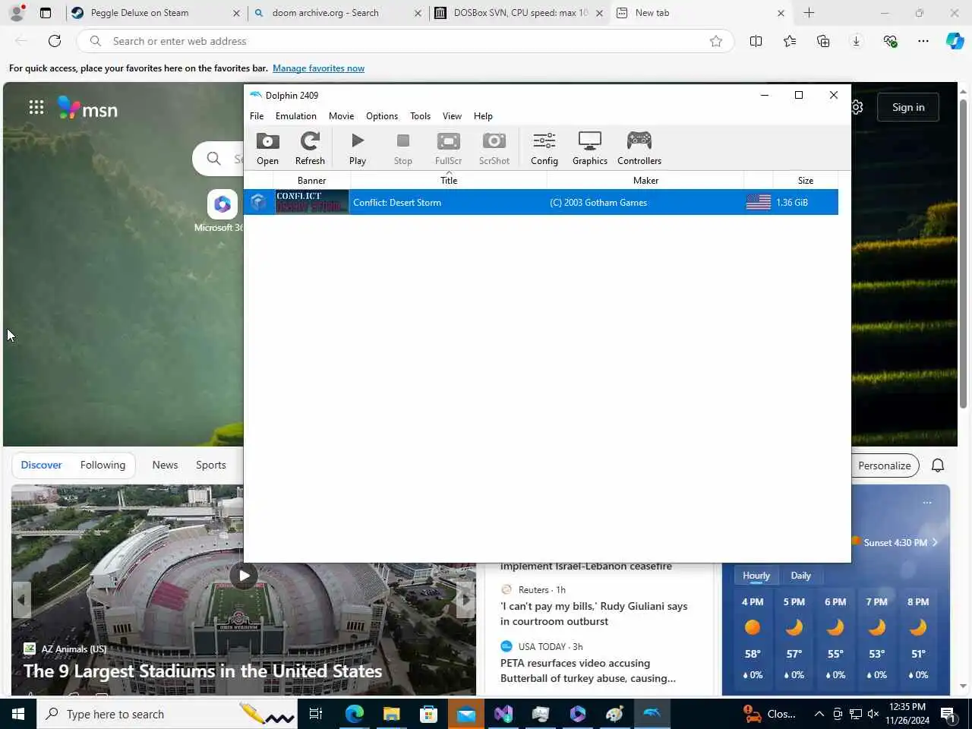Open the Help menu in Dolphin
972x729 pixels.
483,116
